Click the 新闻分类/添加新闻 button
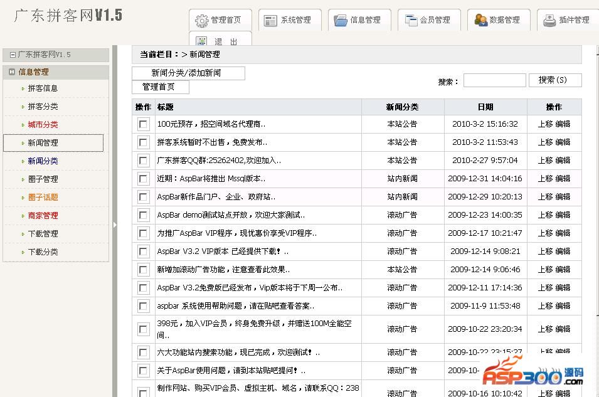Image resolution: width=599 pixels, height=397 pixels. point(188,73)
